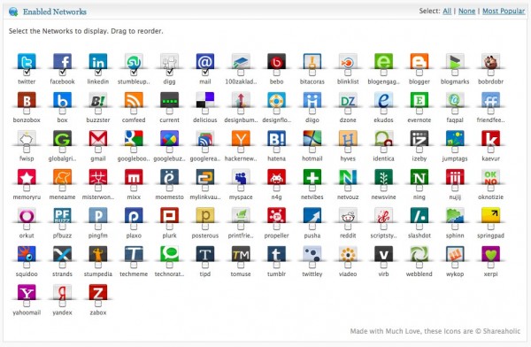The height and width of the screenshot is (347, 531).
Task: Click the mail @ icon
Action: click(205, 61)
